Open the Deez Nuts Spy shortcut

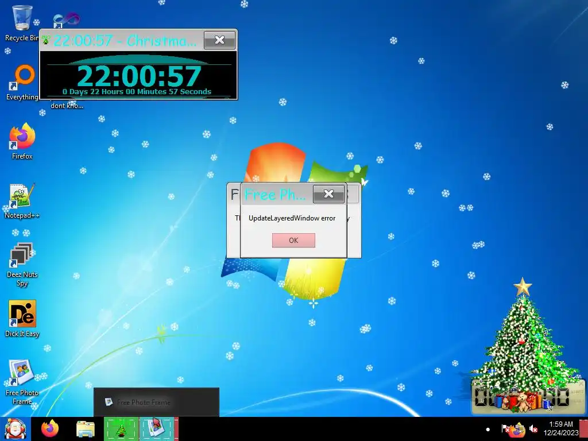[x=22, y=265]
